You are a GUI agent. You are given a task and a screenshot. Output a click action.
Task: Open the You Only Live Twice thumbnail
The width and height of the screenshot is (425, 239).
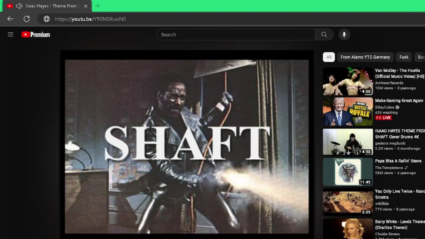pyautogui.click(x=348, y=202)
